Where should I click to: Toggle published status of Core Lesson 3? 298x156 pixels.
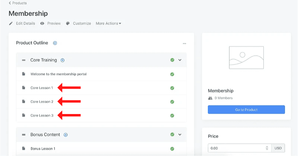pos(172,116)
